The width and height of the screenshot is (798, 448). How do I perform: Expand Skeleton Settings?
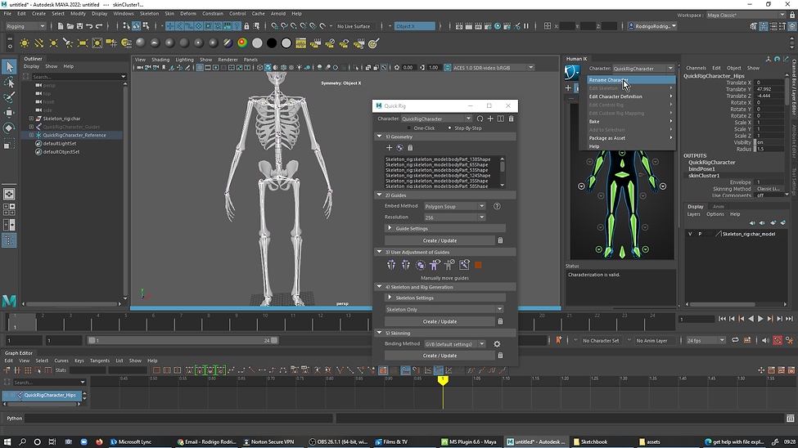point(390,298)
